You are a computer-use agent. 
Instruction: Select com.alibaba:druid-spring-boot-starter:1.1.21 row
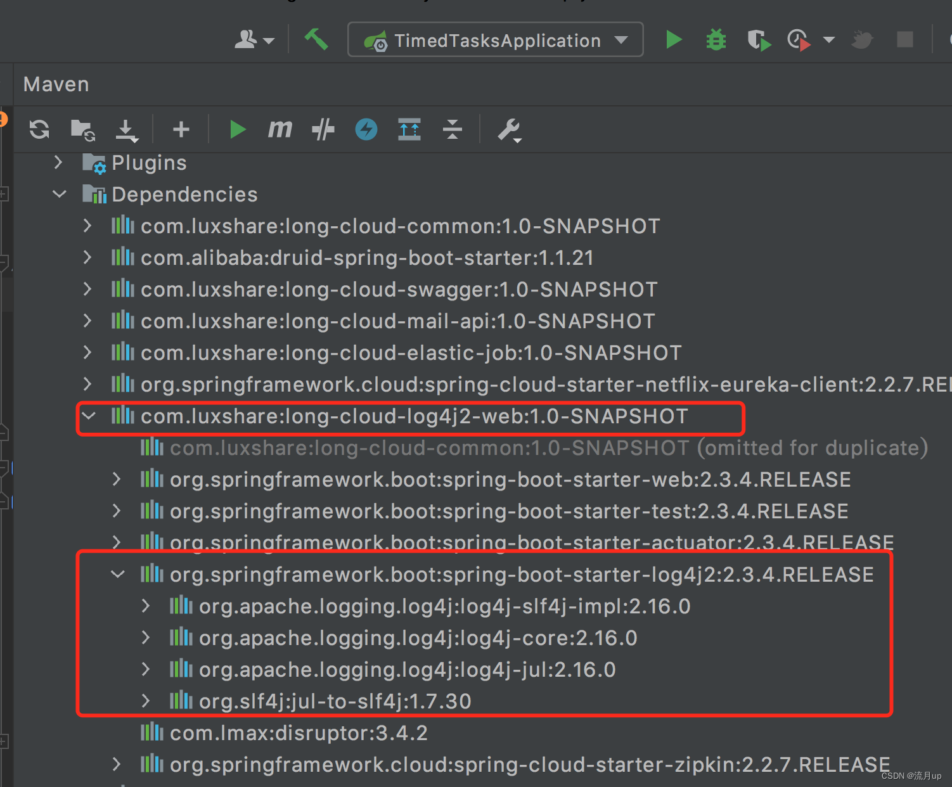click(483, 257)
